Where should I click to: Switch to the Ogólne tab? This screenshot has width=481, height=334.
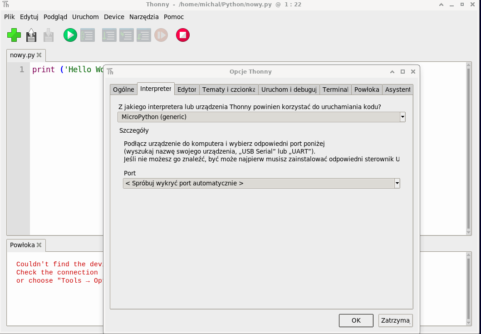[123, 90]
